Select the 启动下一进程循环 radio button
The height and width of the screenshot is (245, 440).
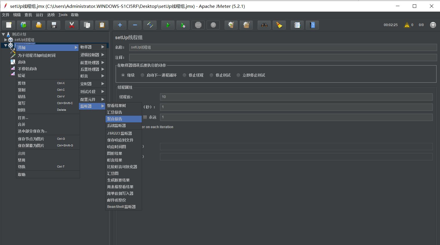point(142,75)
